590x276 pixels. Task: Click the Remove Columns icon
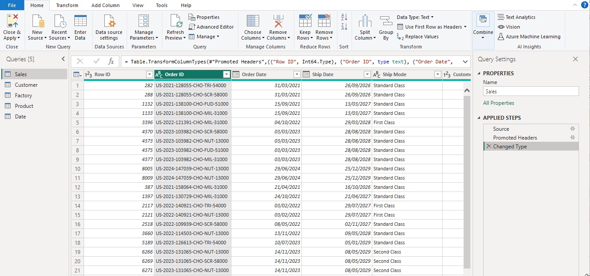pyautogui.click(x=278, y=21)
